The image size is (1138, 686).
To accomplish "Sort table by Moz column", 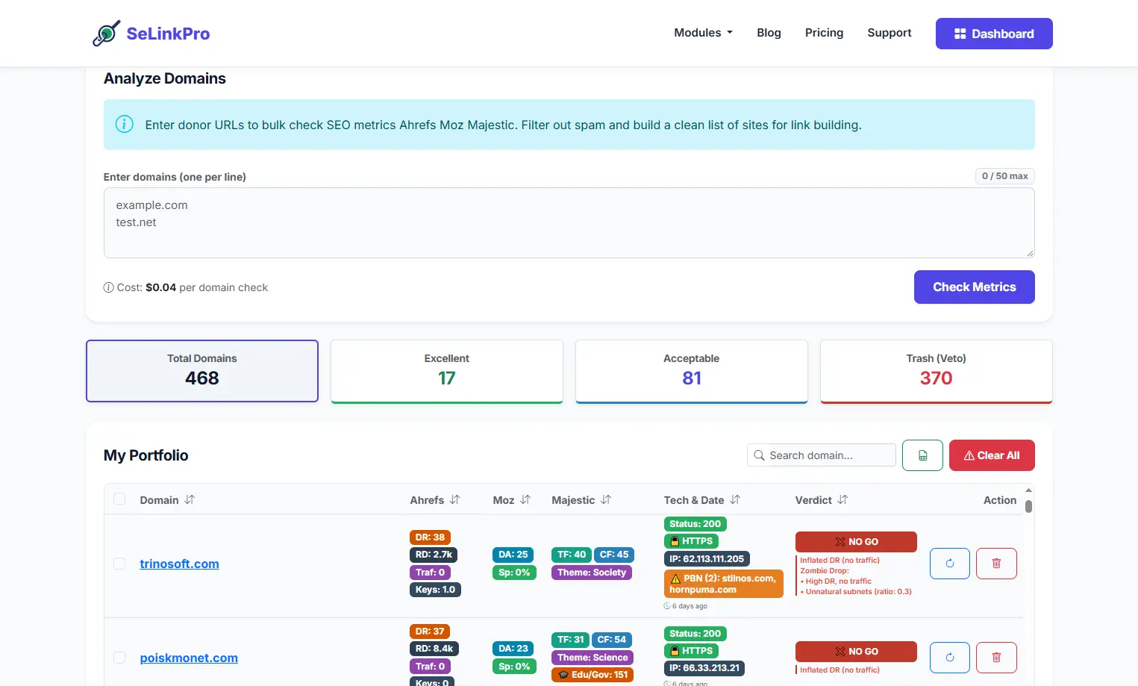I will click(x=525, y=499).
